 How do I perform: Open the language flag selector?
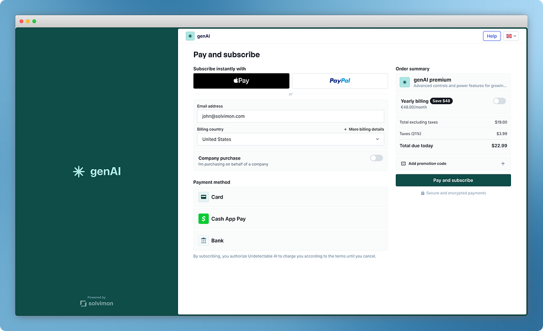511,36
